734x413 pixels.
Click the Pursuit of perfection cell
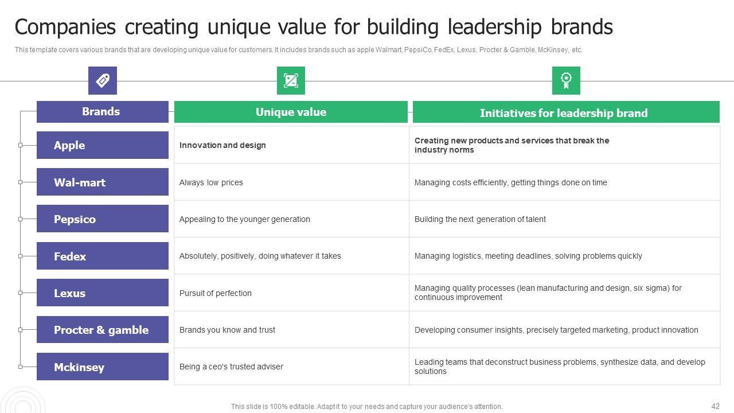(x=216, y=293)
